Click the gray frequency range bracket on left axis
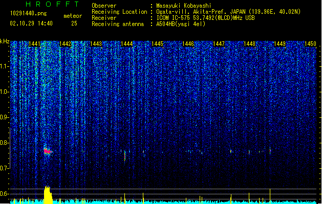 click(x=10, y=148)
